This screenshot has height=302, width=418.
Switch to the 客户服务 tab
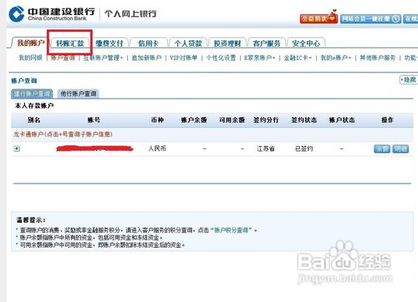point(267,43)
